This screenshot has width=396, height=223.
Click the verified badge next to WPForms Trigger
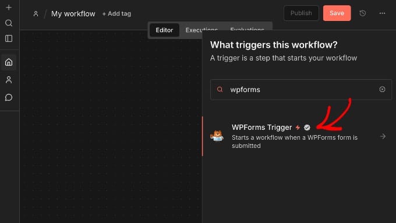pyautogui.click(x=307, y=128)
